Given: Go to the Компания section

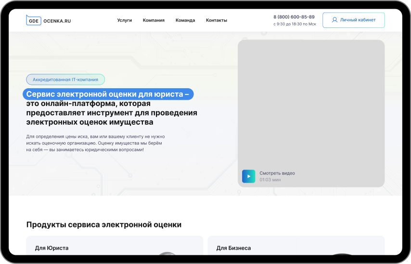Looking at the screenshot, I should tap(154, 20).
